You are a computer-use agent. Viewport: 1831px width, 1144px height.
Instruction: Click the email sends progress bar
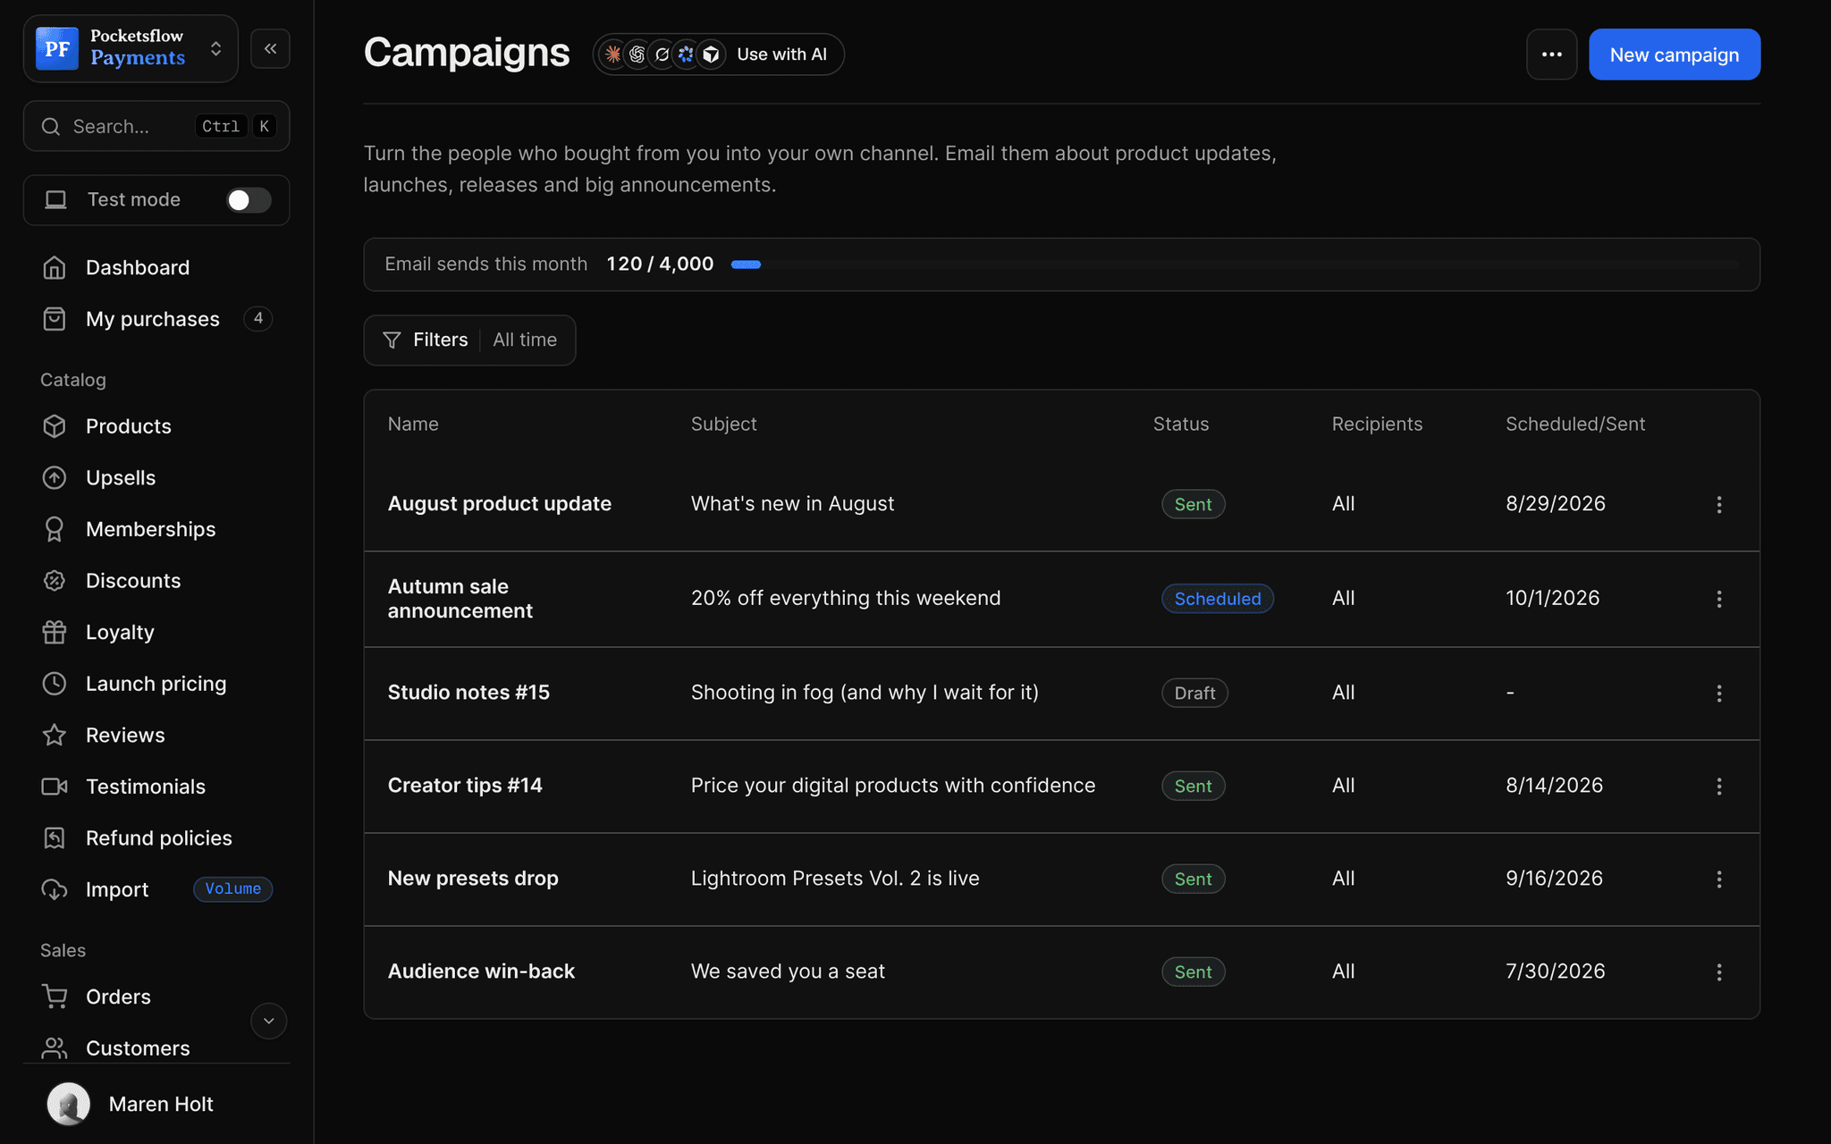1235,265
